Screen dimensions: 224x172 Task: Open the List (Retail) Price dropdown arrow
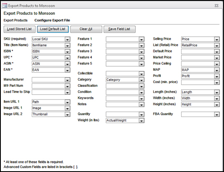(217, 45)
